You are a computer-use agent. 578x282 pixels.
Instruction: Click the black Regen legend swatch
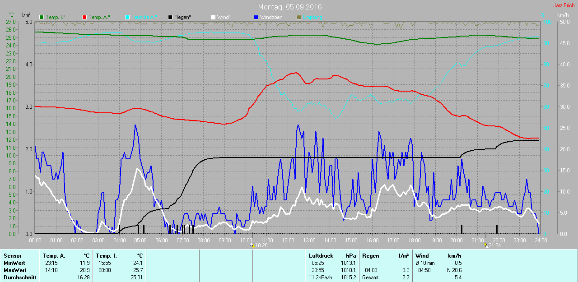point(170,17)
